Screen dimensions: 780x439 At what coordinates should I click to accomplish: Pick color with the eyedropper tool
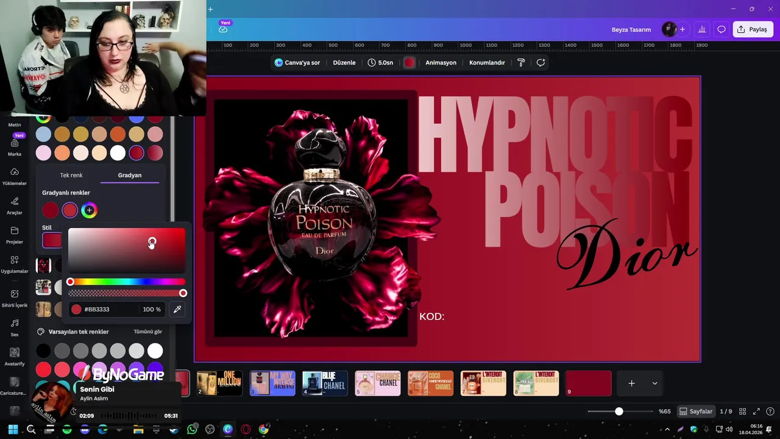177,309
